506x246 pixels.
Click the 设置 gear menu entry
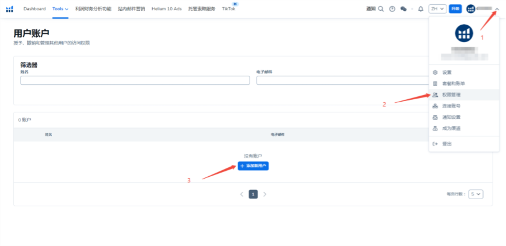[x=446, y=72]
